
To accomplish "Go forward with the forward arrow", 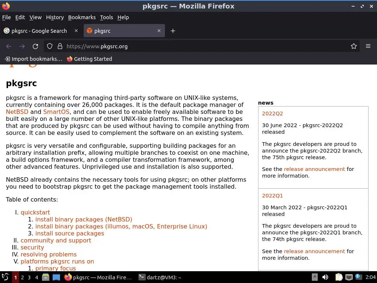I will coord(22,46).
